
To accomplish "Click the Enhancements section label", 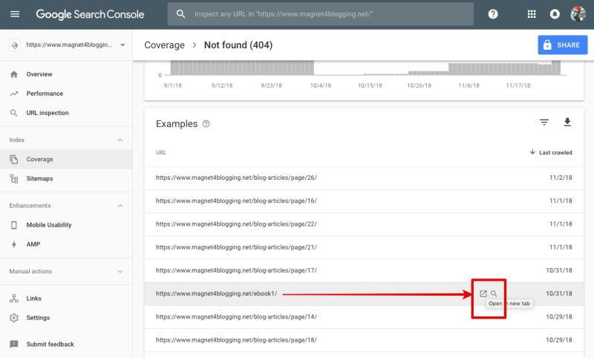I will click(30, 206).
